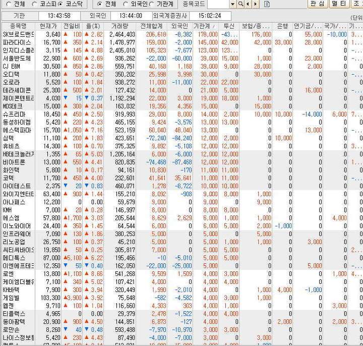
Task: Select the 에스텍파마 stock row name
Action: 17,130
